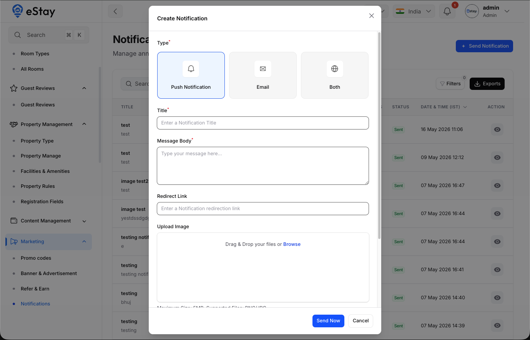Click the India flag icon
The height and width of the screenshot is (340, 530).
pos(400,12)
